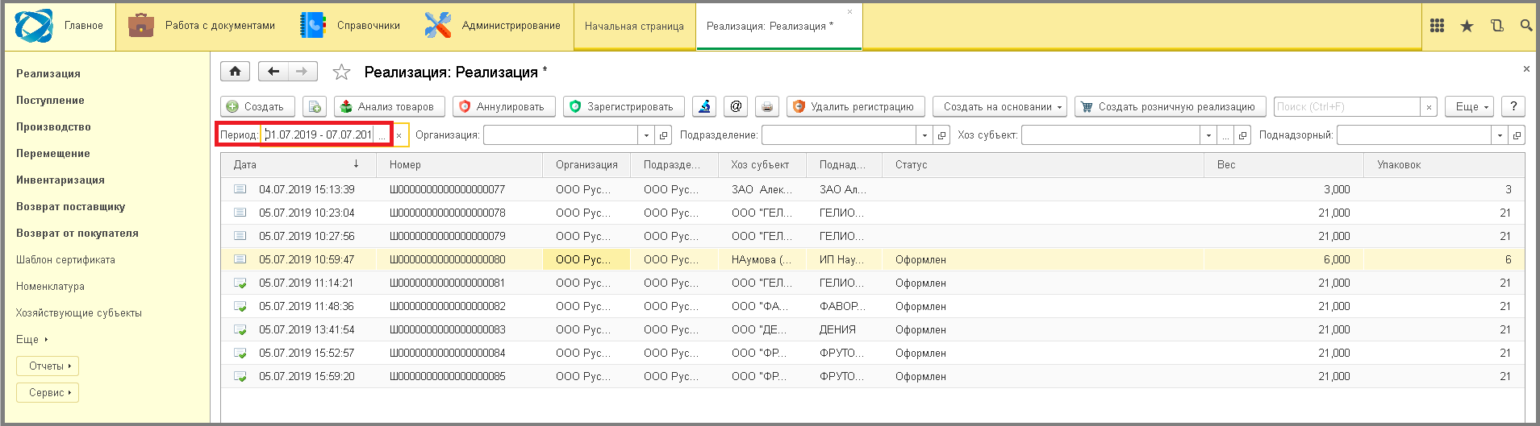Open the history icon in top bar
1540x426 pixels.
(1496, 26)
